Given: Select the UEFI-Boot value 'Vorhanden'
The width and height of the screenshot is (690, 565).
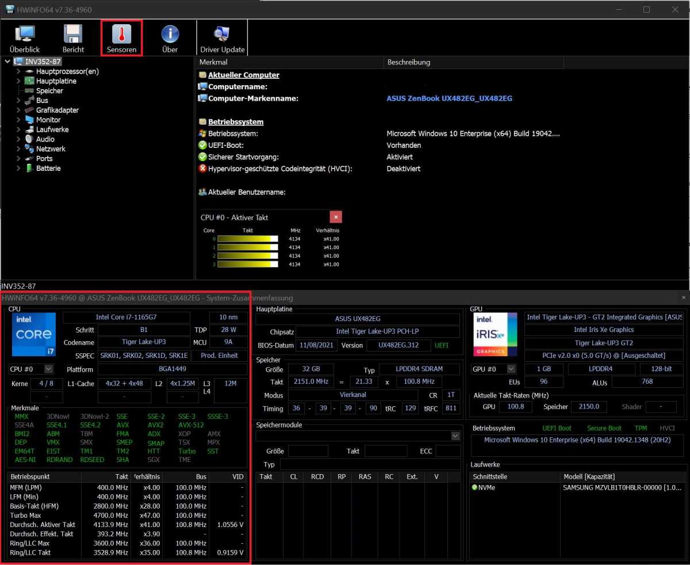Looking at the screenshot, I should pyautogui.click(x=404, y=146).
